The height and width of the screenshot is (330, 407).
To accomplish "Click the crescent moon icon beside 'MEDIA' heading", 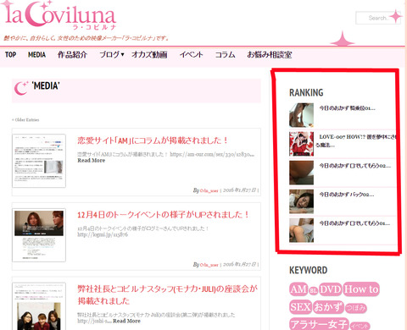I will point(21,88).
